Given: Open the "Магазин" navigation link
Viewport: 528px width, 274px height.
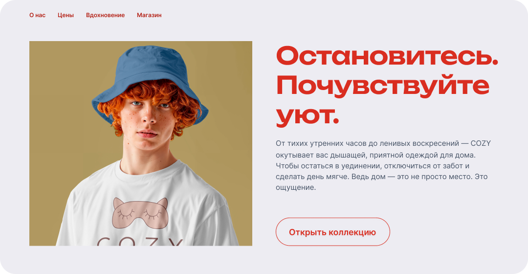Looking at the screenshot, I should coord(149,15).
